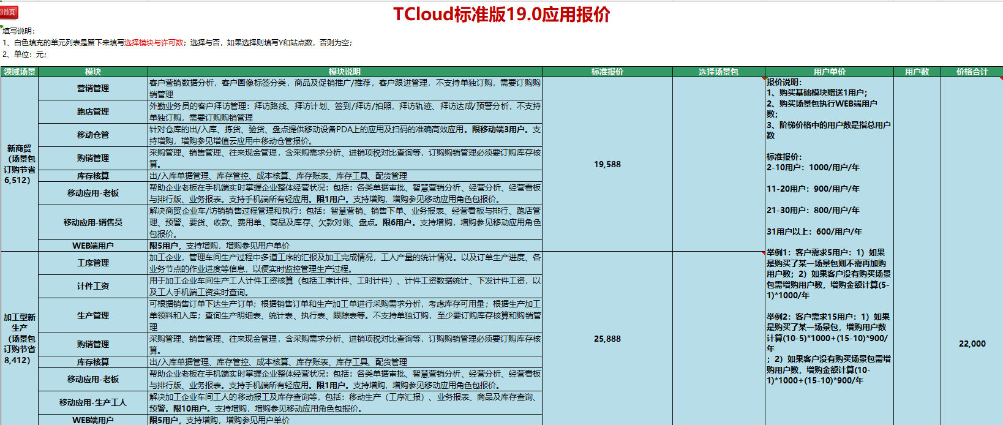
Task: Click the 2-10用户：1000/用户/年 price tier
Action: pos(813,167)
